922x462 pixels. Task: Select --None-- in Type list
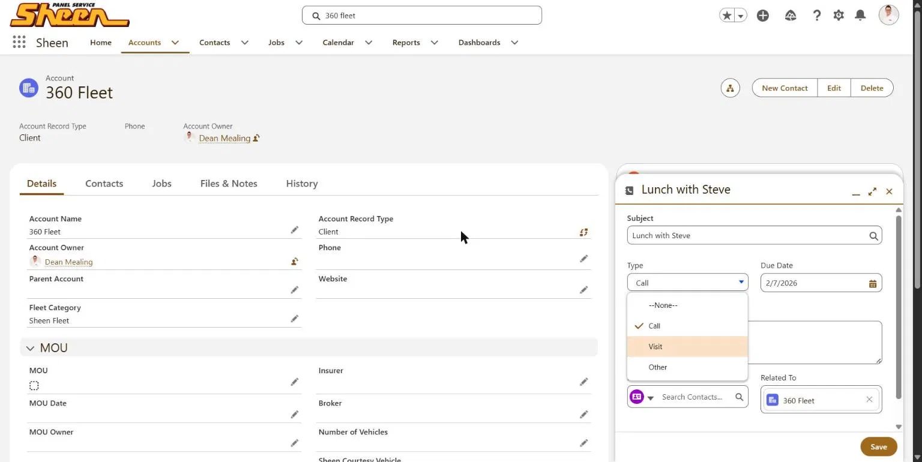[687, 305]
